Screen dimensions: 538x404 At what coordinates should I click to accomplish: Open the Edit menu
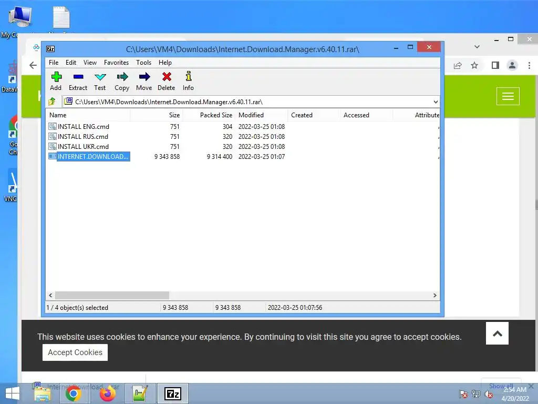click(71, 63)
